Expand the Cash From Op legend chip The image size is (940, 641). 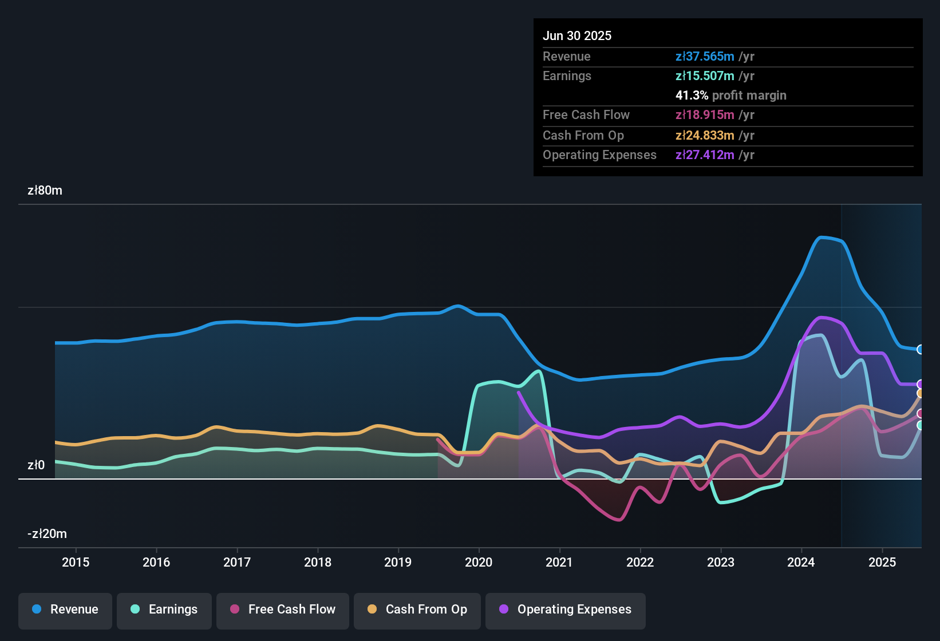pos(417,610)
